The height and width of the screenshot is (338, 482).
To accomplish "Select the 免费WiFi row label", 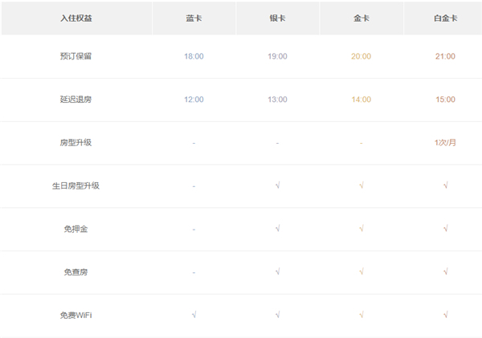I will (x=76, y=315).
